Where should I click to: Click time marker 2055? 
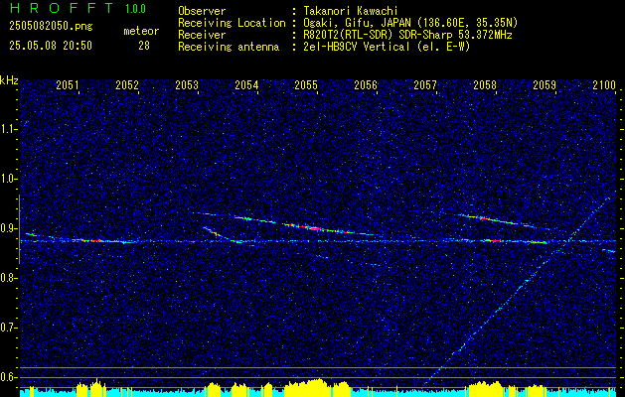[x=306, y=84]
